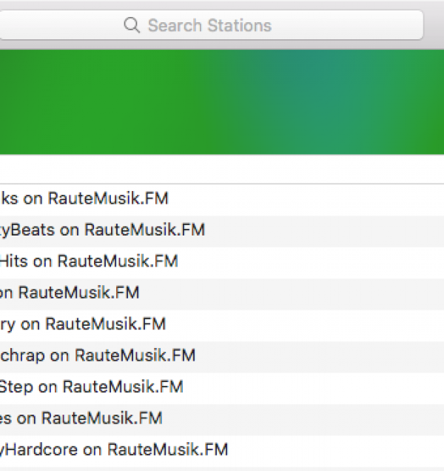Select the row ending 'ry on RauteMusik.FM'
Viewport: 444px width, 471px height.
click(x=222, y=326)
